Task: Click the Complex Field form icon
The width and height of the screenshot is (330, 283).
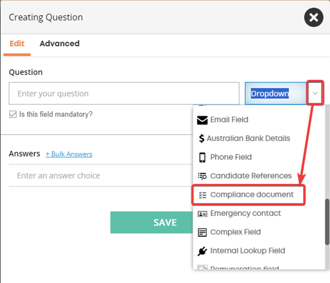Action: [x=202, y=232]
